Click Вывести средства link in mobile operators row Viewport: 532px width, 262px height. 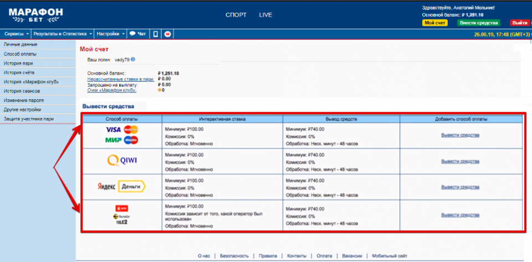[460, 215]
